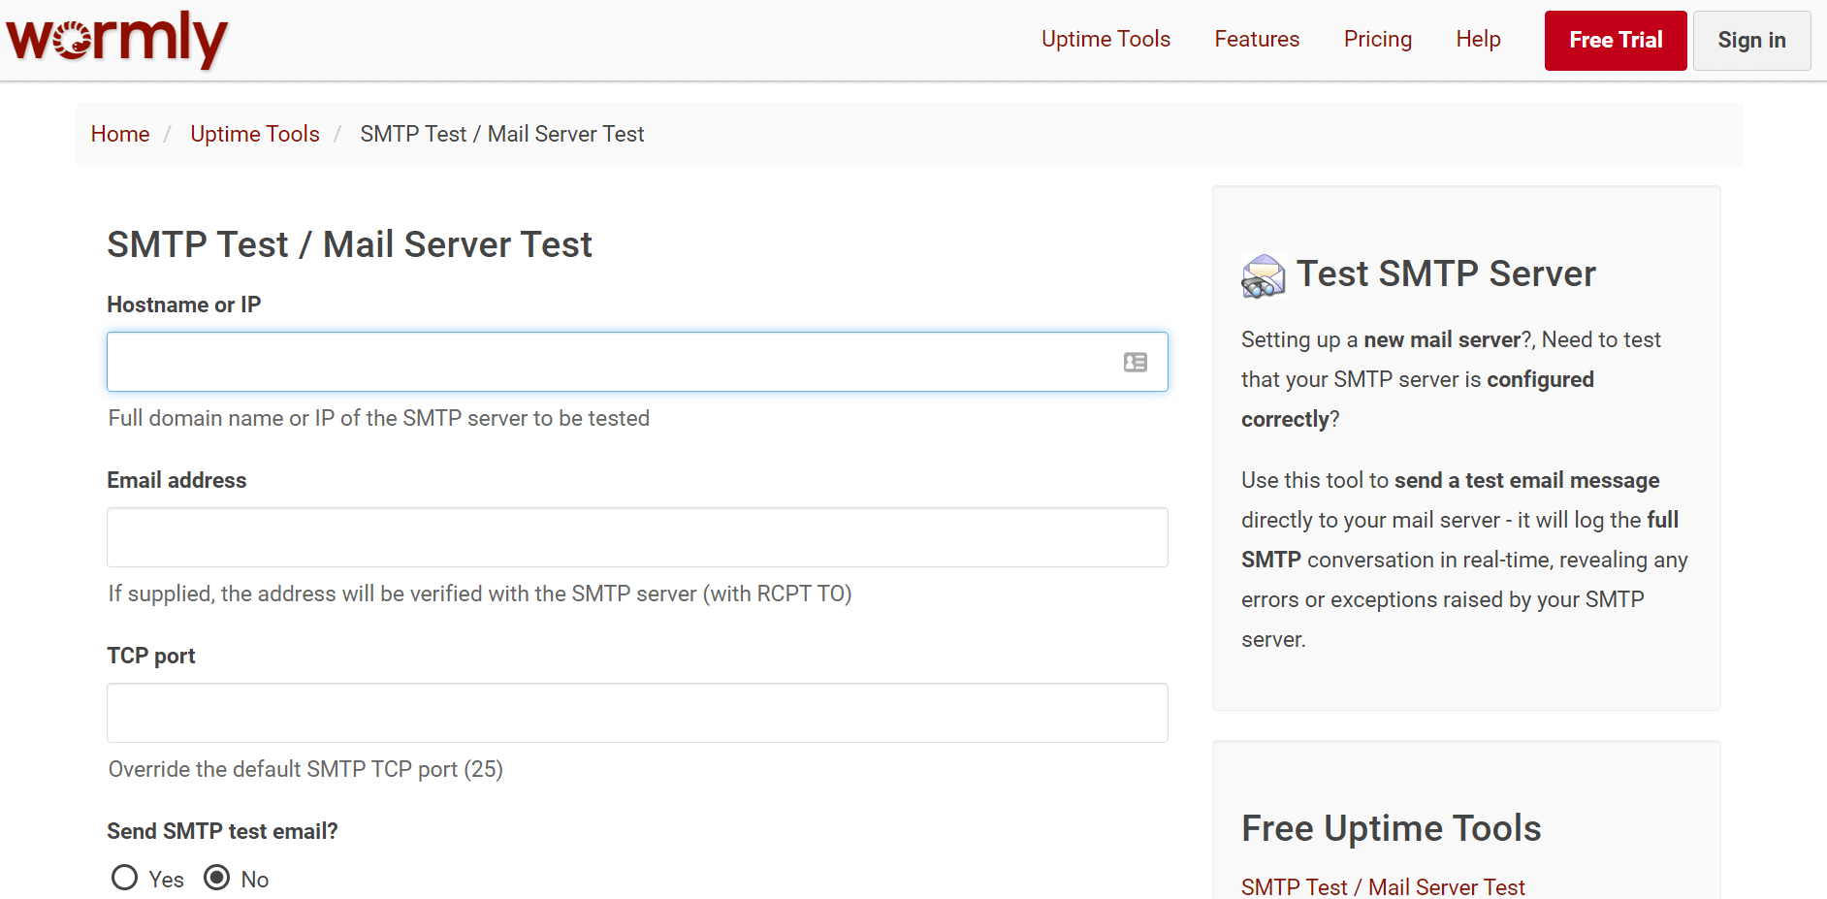This screenshot has width=1827, height=899.
Task: Click the Sign in button
Action: coord(1751,40)
